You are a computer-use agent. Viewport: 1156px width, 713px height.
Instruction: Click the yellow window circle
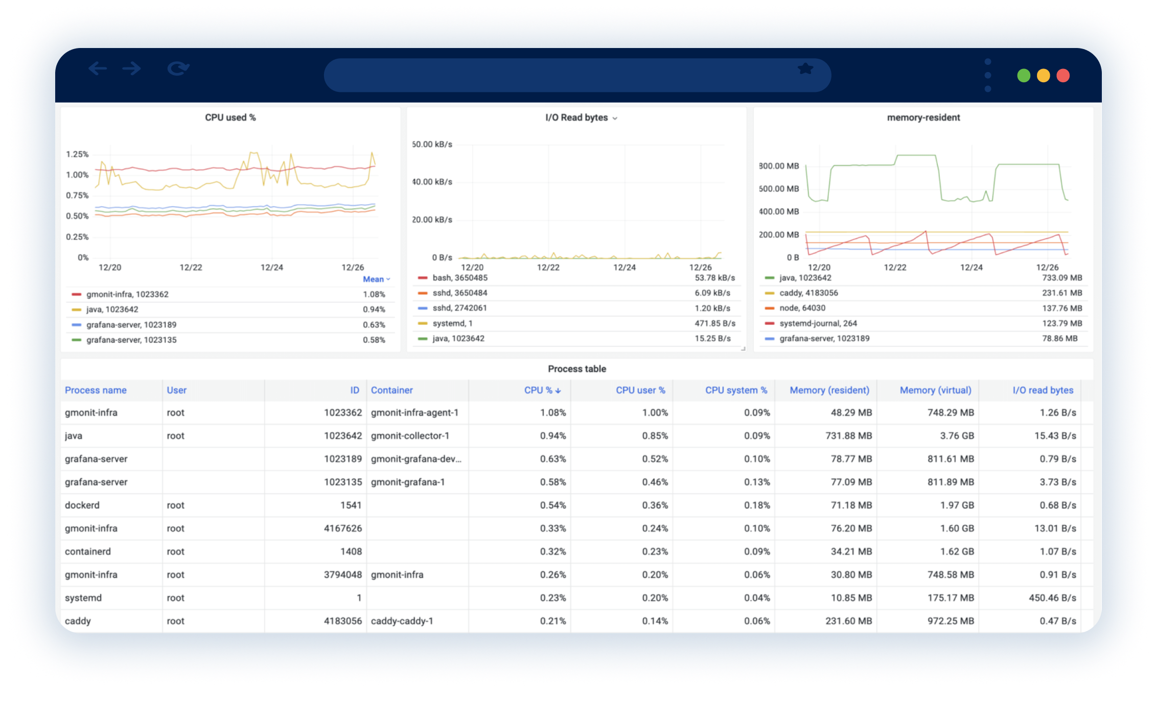(x=1043, y=76)
